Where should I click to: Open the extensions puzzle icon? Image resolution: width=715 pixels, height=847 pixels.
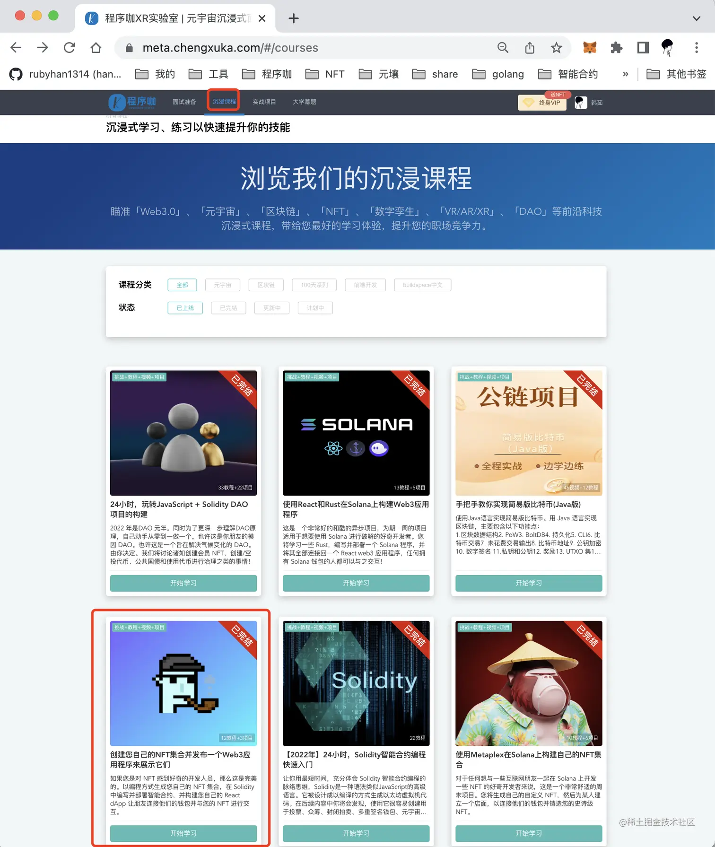click(x=616, y=47)
